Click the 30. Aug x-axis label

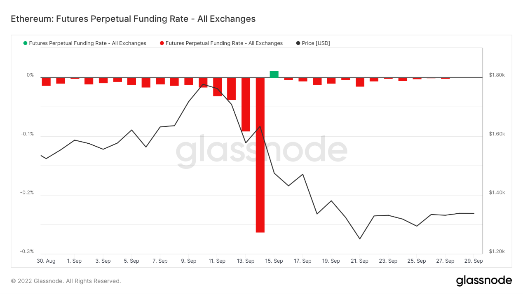click(46, 261)
